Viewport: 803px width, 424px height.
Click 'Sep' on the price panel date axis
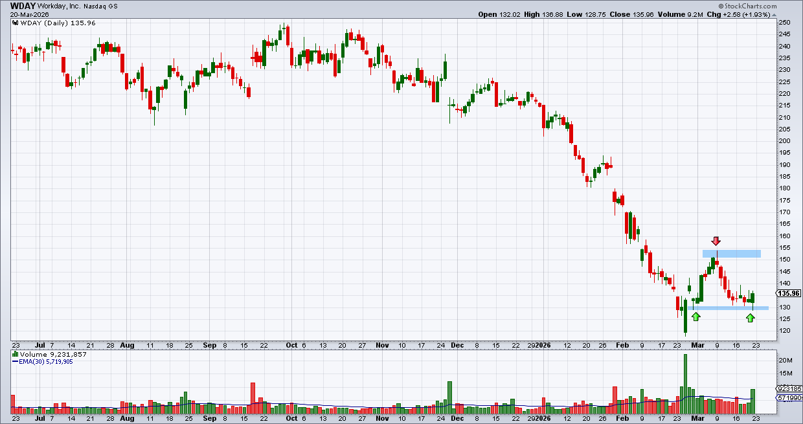[x=209, y=346]
